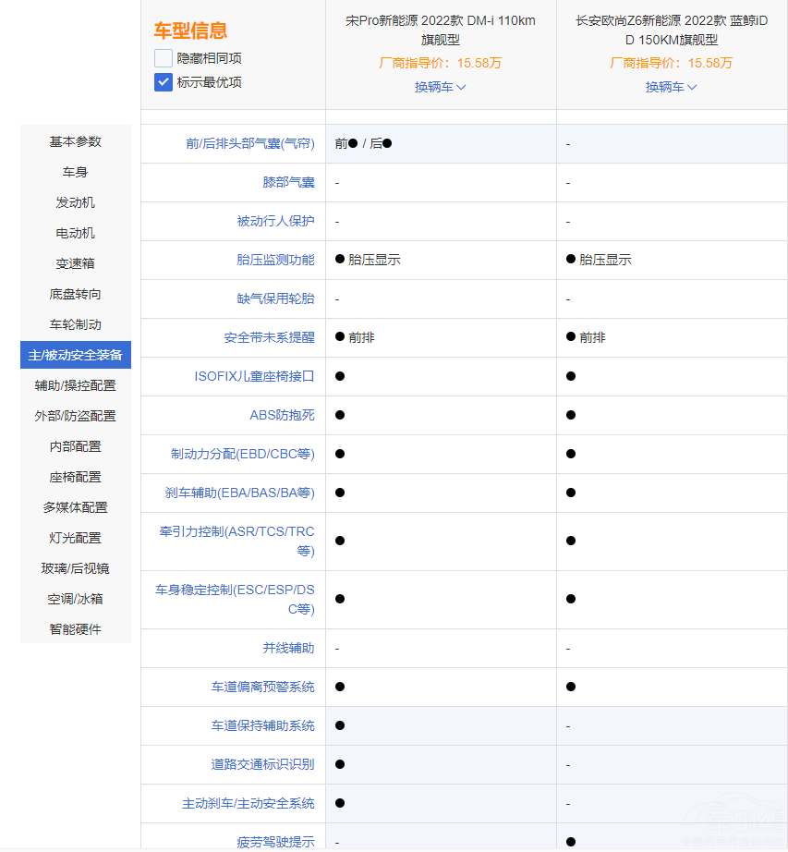
Task: View the 车身 specifications section
Action: click(x=76, y=172)
